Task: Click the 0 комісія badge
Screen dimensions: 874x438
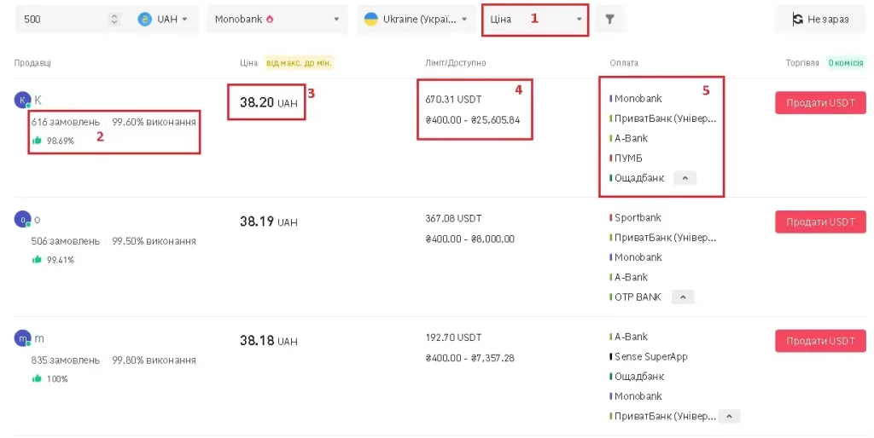Action: tap(846, 63)
